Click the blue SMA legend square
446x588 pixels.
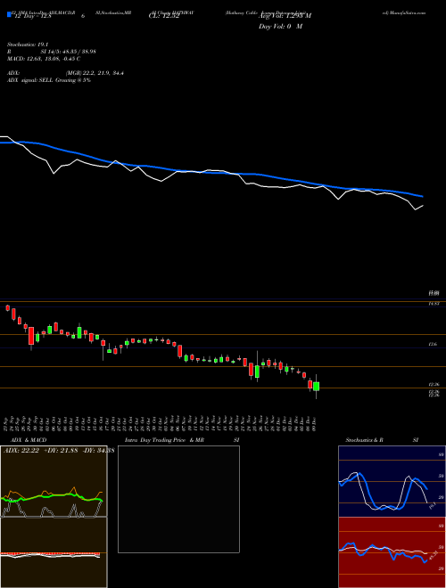pos(9,14)
